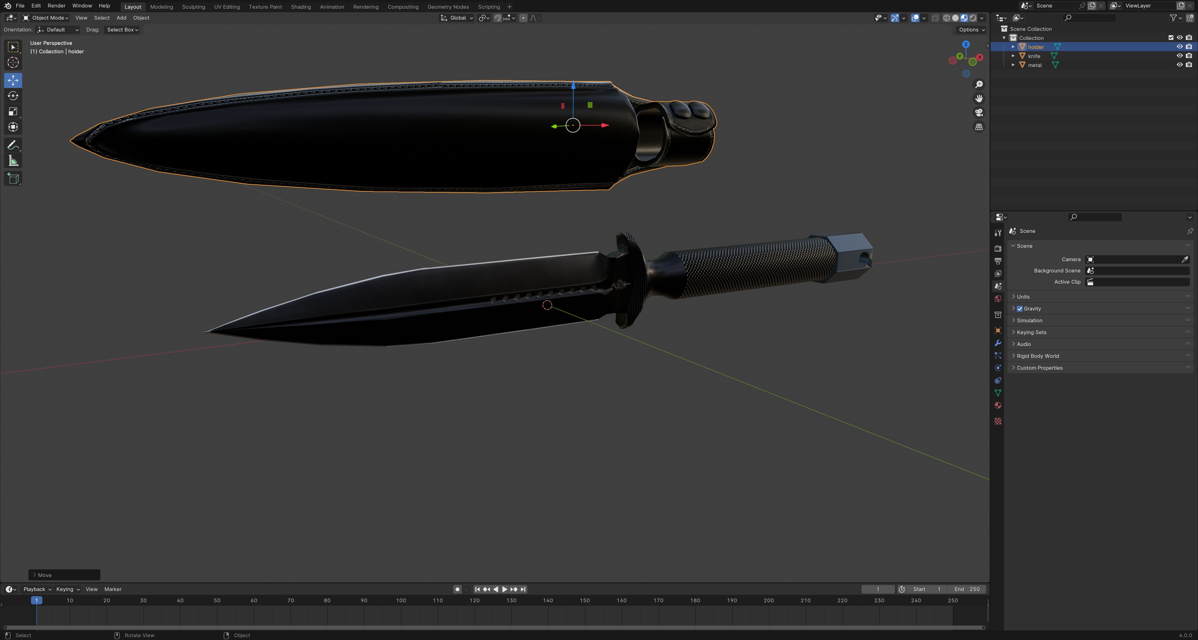
Task: Select the Select Box tool in toolbar
Action: tap(13, 47)
